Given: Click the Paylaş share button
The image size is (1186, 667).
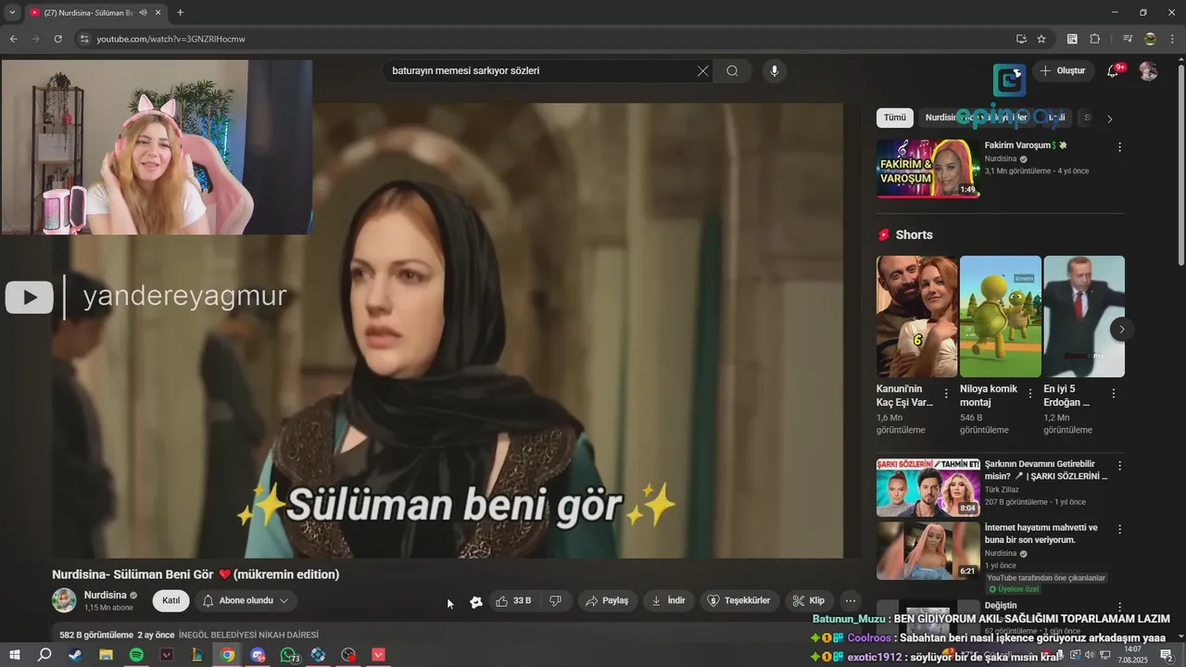Looking at the screenshot, I should click(x=607, y=600).
